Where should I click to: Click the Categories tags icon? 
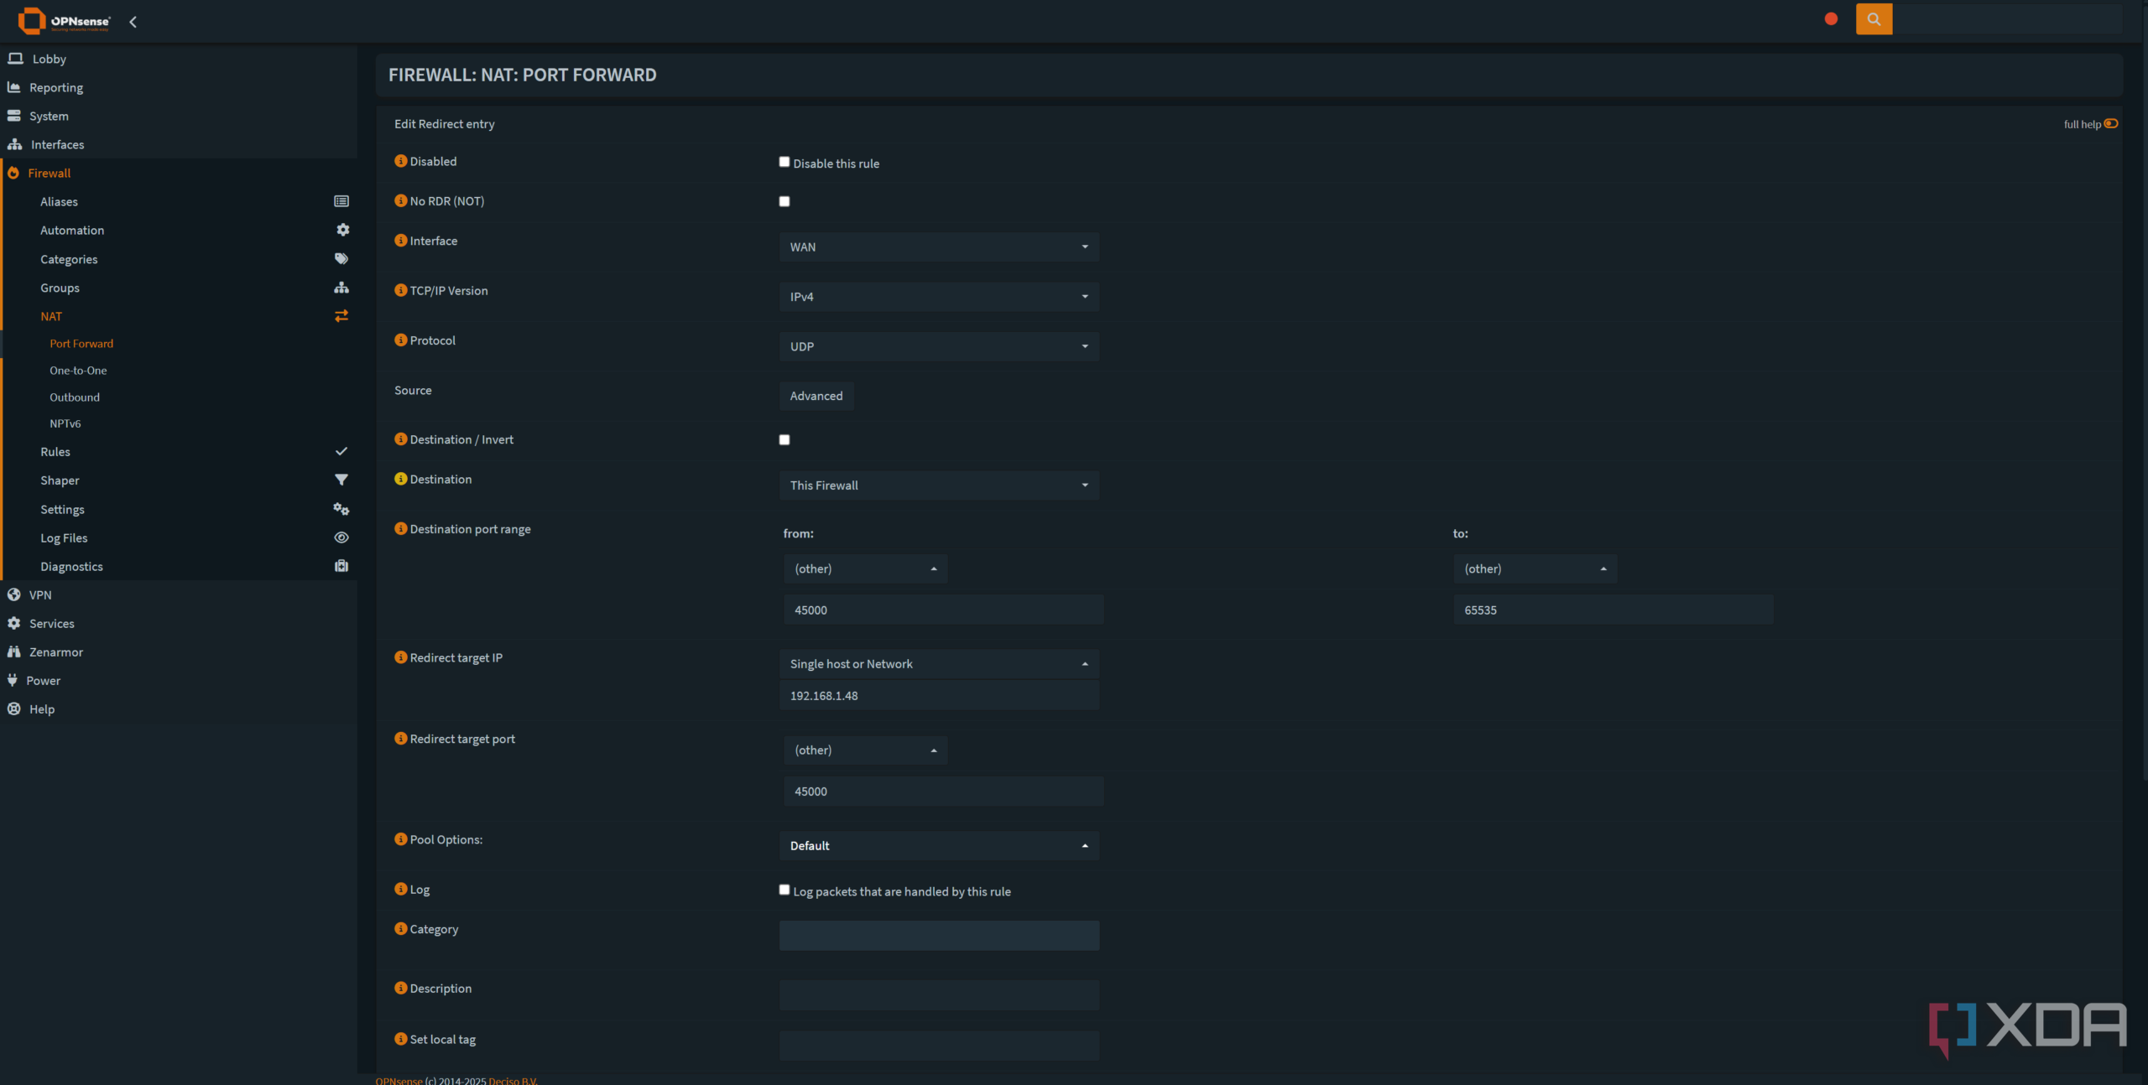[341, 259]
